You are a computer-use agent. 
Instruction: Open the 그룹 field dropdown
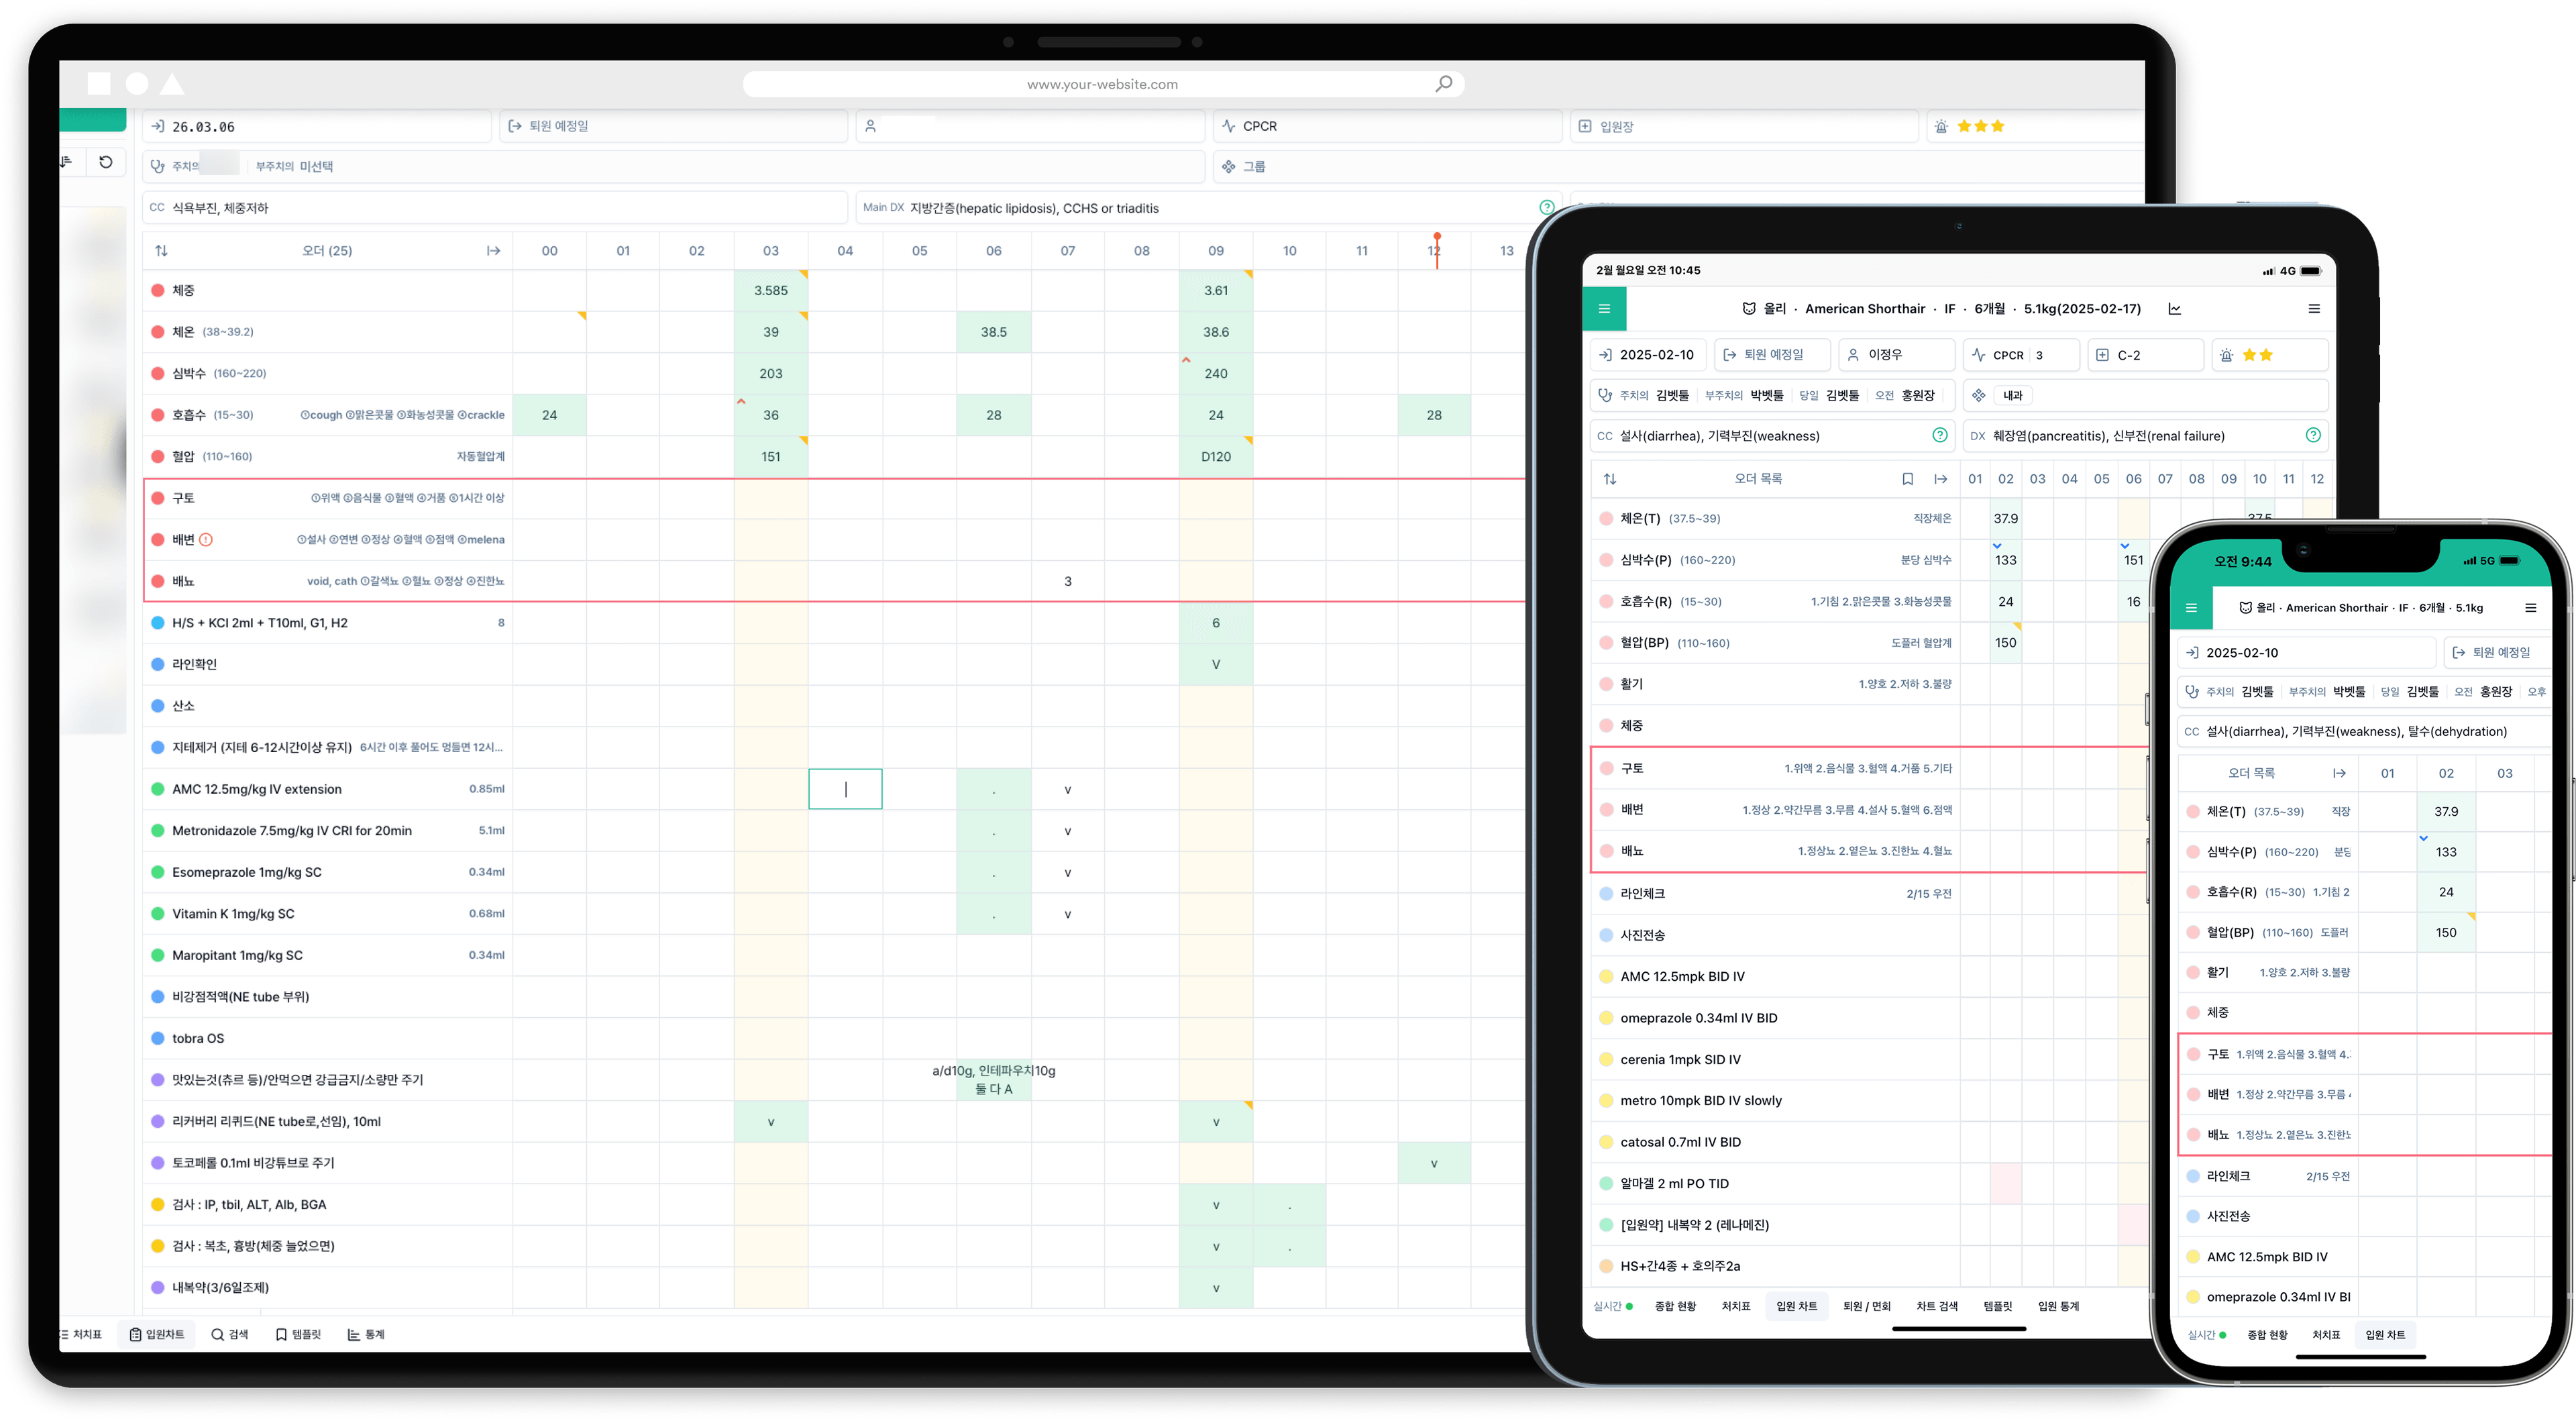1253,167
